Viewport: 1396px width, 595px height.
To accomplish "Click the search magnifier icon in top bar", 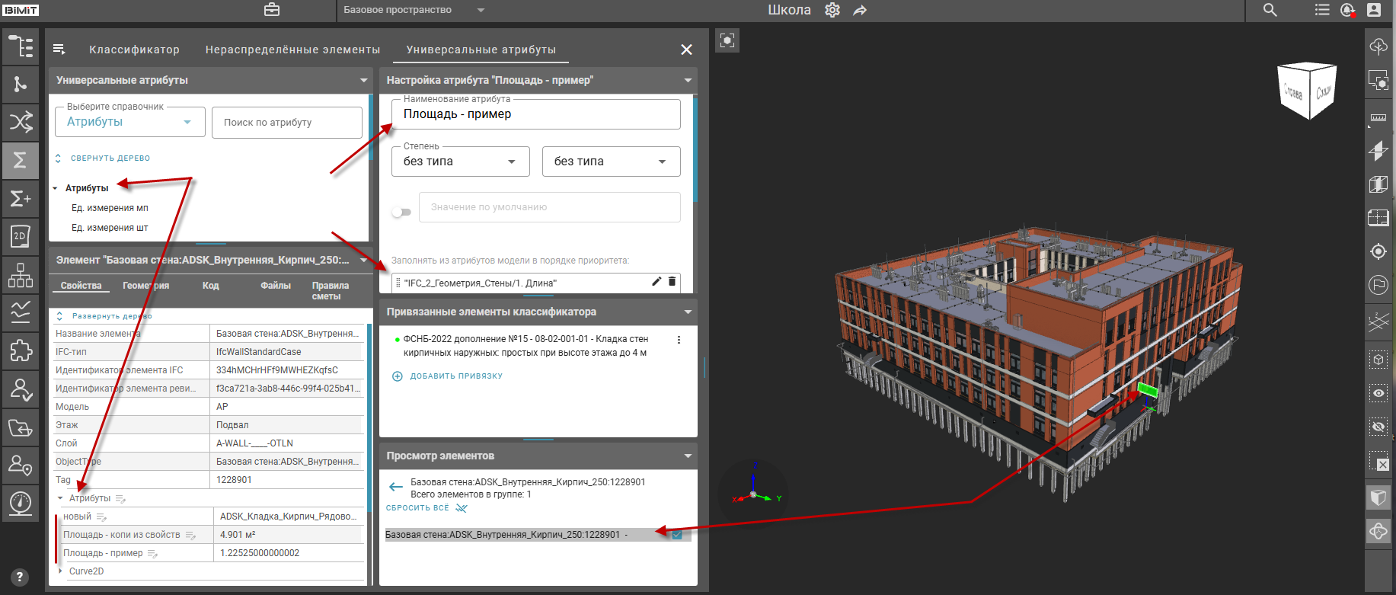I will pos(1270,10).
